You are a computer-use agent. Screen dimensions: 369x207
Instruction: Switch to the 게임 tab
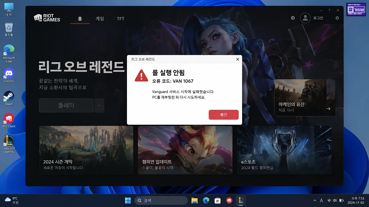[100, 18]
